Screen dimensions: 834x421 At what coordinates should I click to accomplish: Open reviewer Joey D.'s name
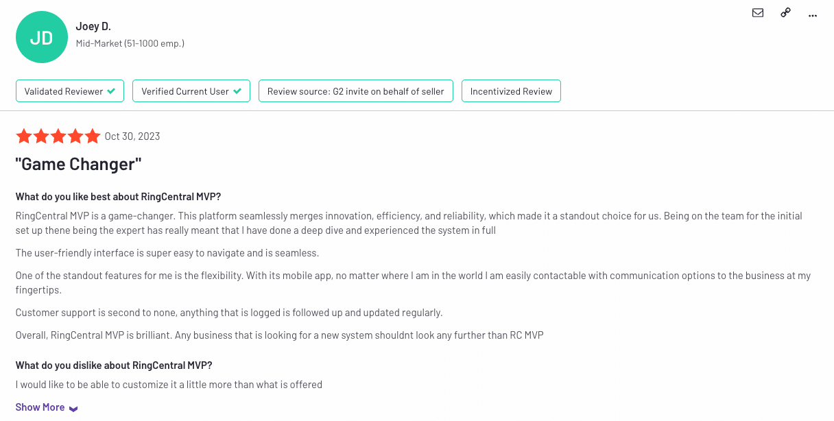pyautogui.click(x=93, y=26)
